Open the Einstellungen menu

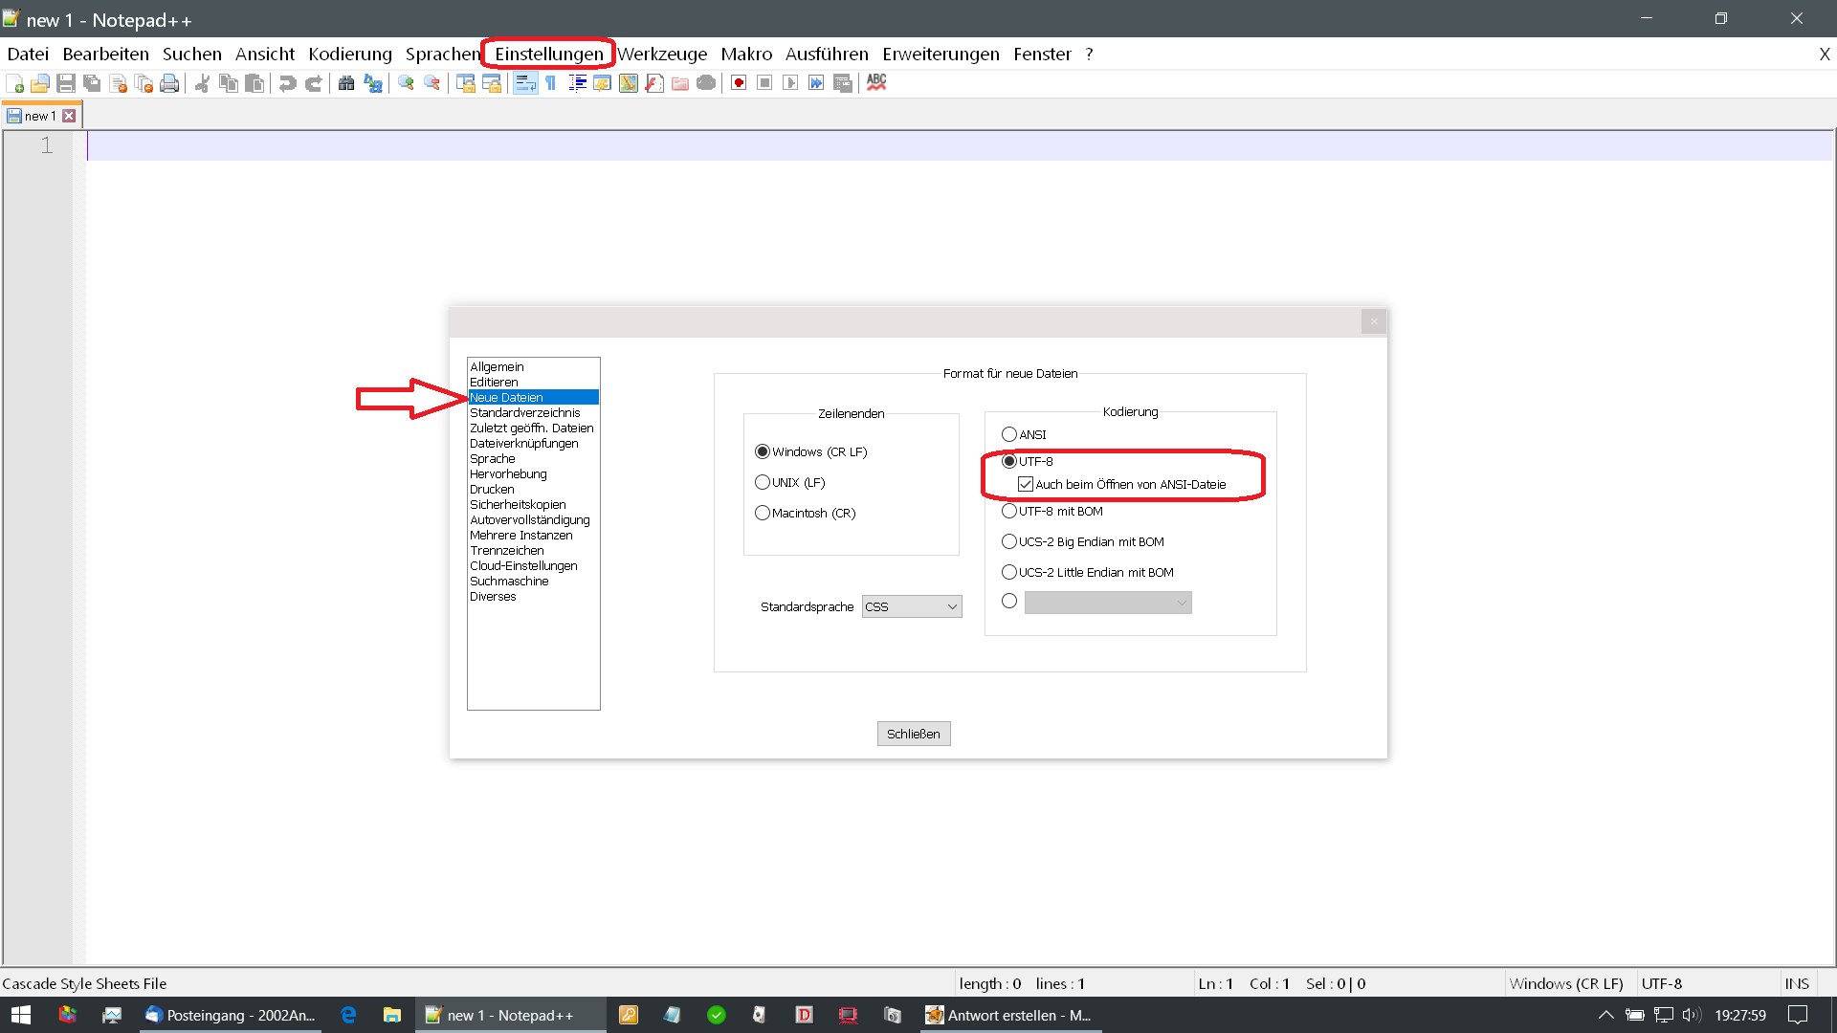click(548, 55)
